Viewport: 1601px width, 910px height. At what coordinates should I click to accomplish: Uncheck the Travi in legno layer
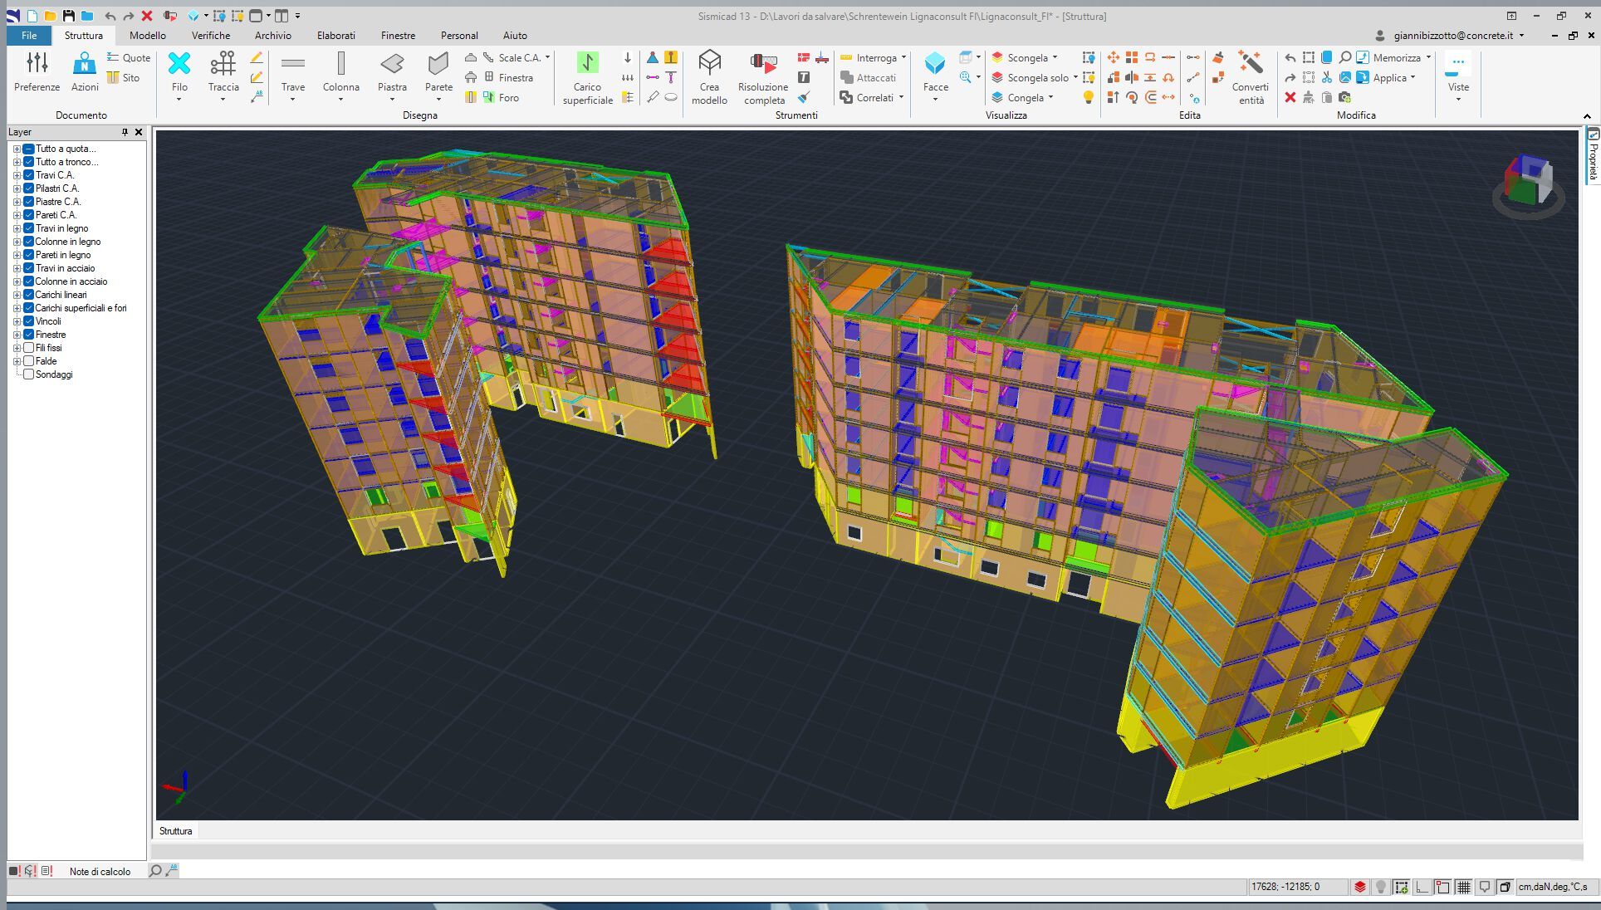pyautogui.click(x=29, y=228)
